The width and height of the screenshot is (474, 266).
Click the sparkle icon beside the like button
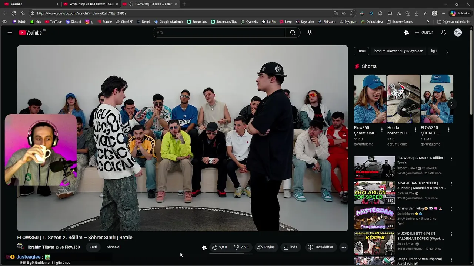tap(204, 248)
